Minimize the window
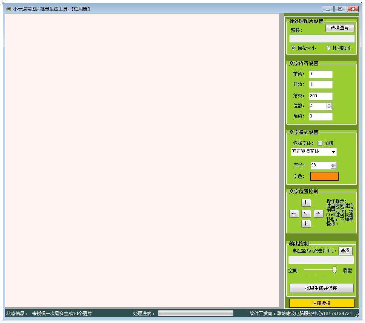 click(328, 9)
